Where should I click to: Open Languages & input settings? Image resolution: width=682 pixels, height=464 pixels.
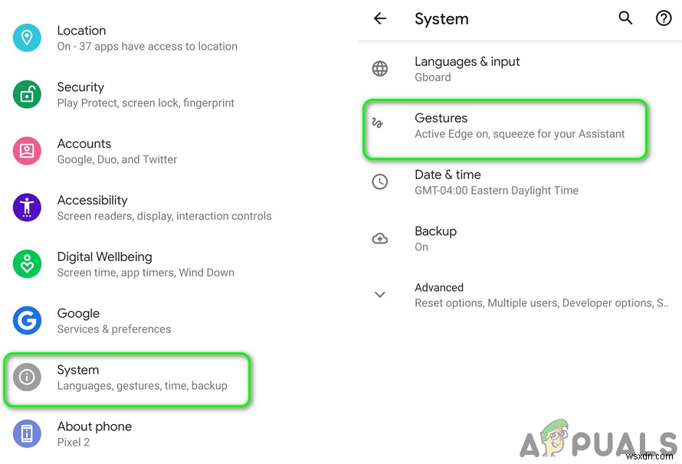[x=467, y=69]
